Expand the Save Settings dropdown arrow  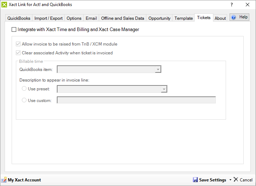(230, 180)
